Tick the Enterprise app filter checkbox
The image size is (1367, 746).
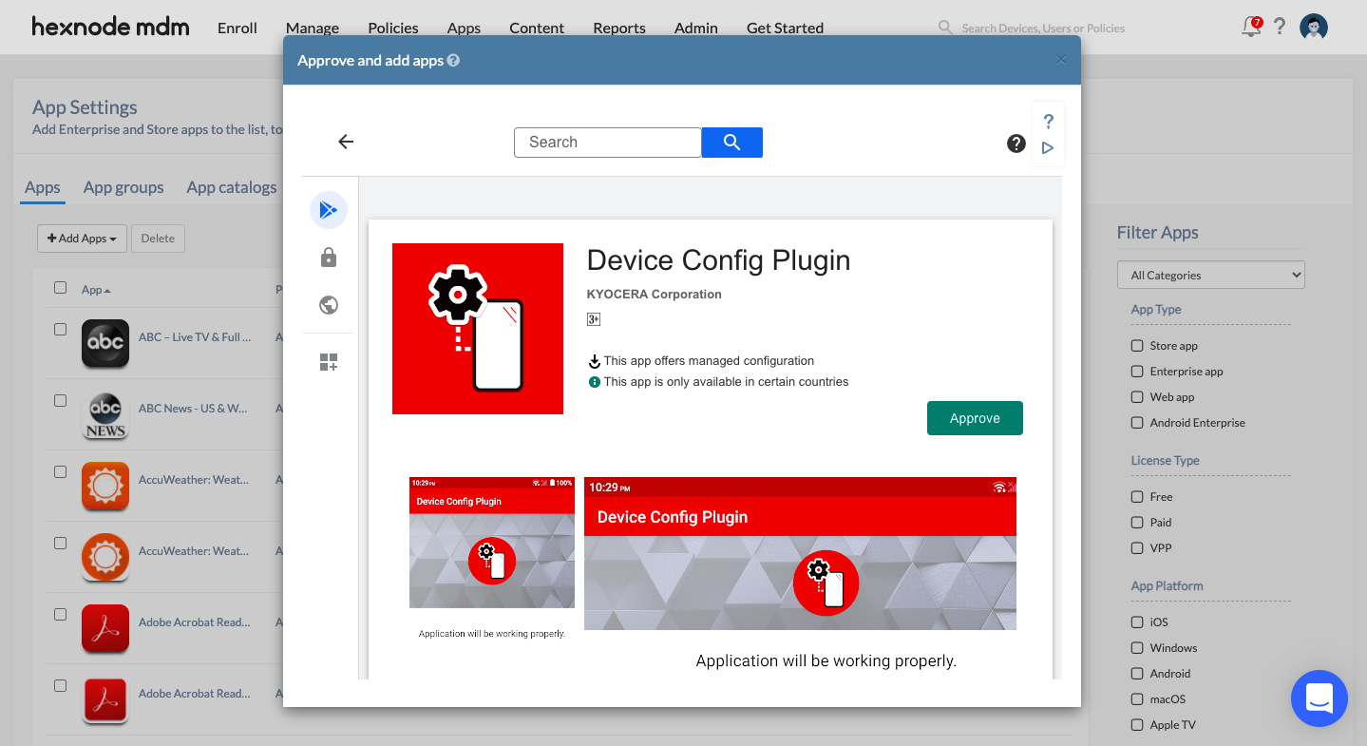pos(1137,371)
